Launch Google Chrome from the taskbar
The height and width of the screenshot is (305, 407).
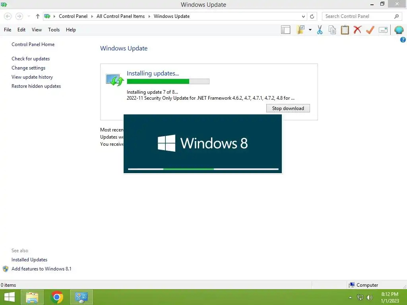[57, 297]
